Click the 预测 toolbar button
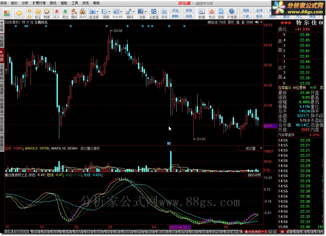326x236 pixels. tap(189, 16)
